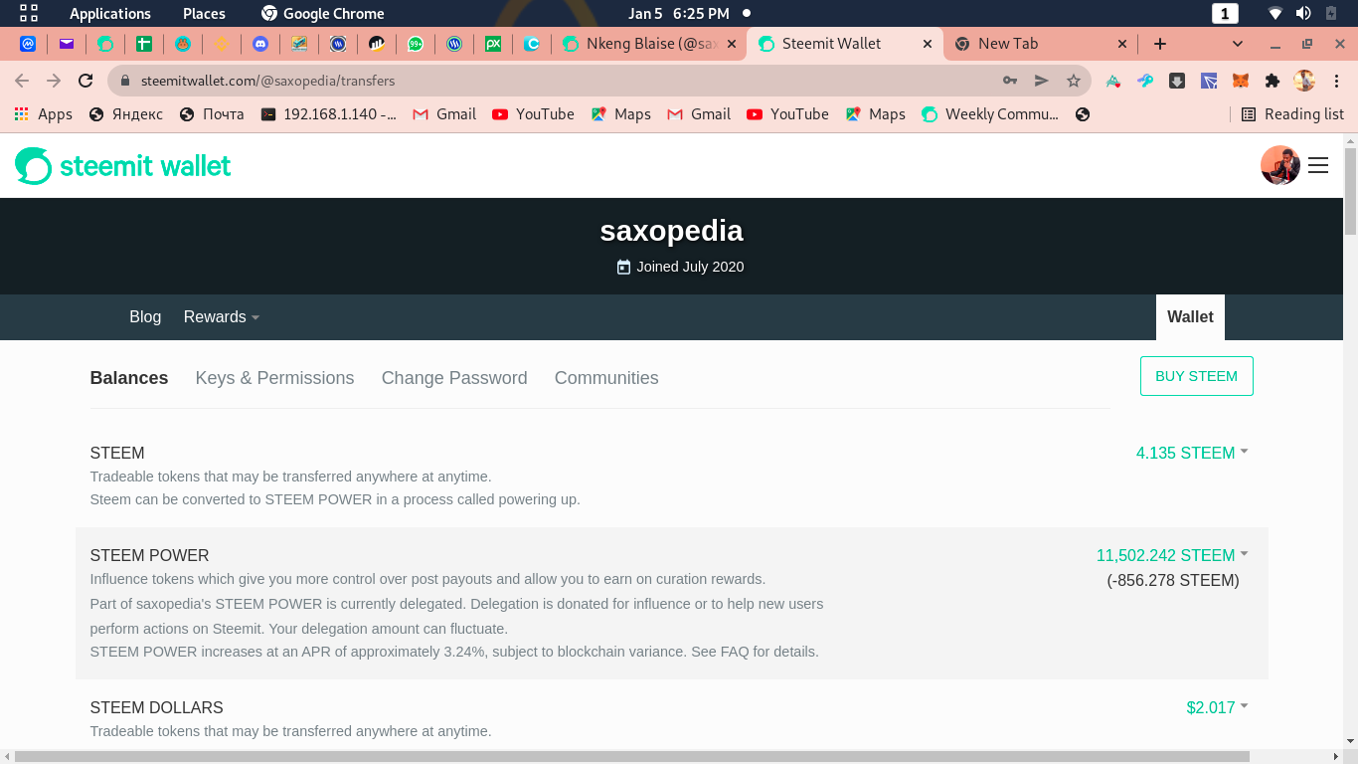
Task: Open the Почта bookmark
Action: (212, 114)
